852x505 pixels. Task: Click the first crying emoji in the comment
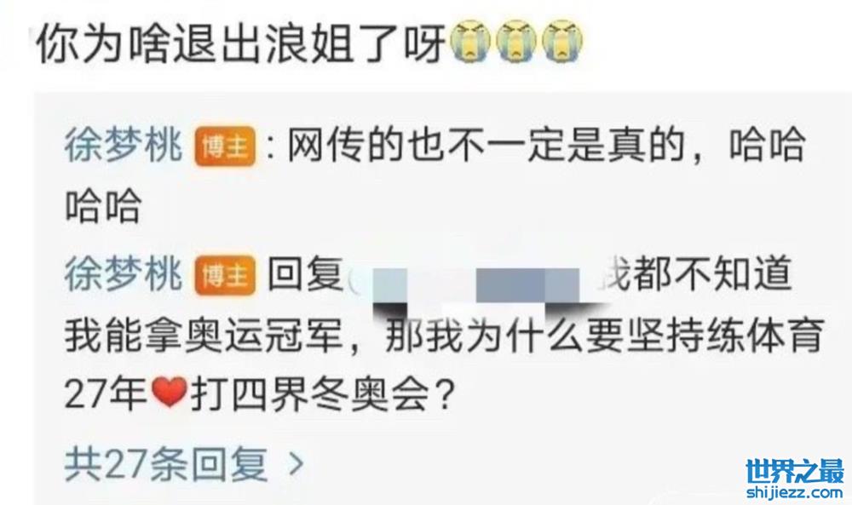coord(470,42)
